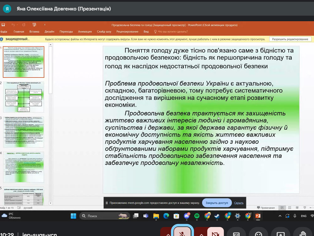Open the Дизайн ribbon tab
The height and width of the screenshot is (236, 314).
click(49, 31)
